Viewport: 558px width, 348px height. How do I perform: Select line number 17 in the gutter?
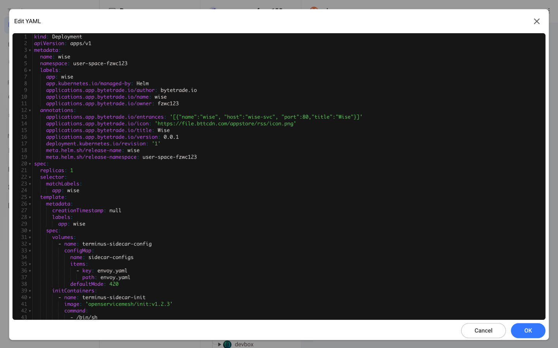pyautogui.click(x=24, y=143)
